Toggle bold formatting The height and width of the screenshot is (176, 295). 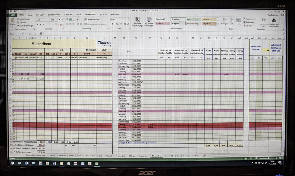coord(37,24)
